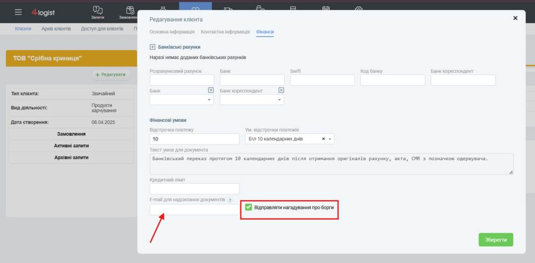Image resolution: width=535 pixels, height=263 pixels.
Task: Click the Зберегти button
Action: (x=496, y=240)
